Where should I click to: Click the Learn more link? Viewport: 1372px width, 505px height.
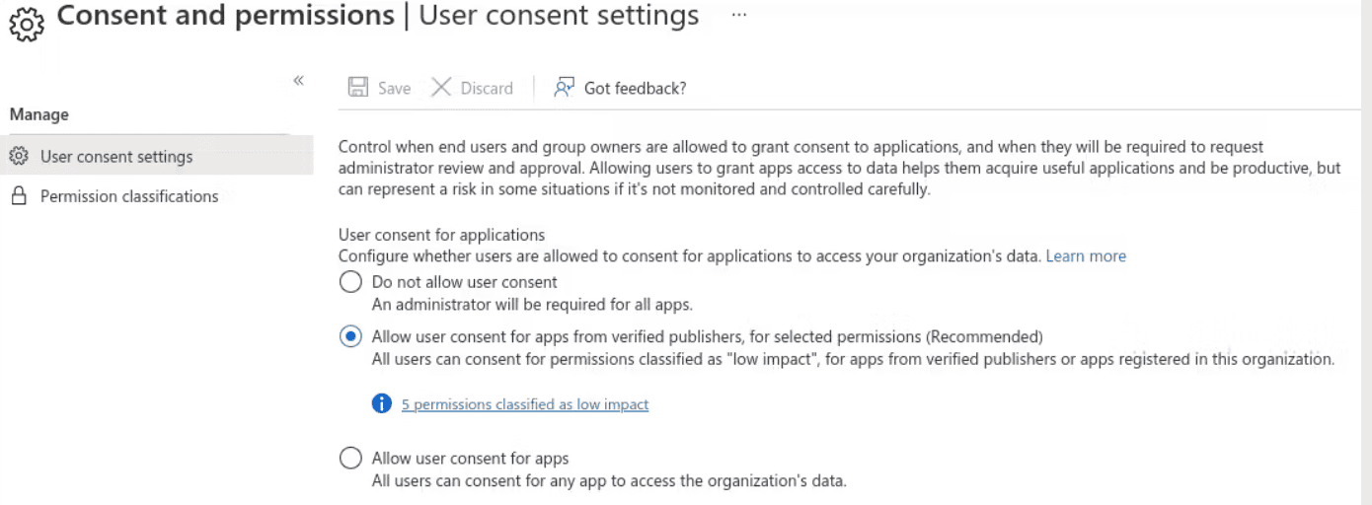1086,255
